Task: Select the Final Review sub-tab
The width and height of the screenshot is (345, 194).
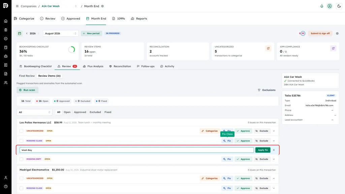Action: coord(27,76)
